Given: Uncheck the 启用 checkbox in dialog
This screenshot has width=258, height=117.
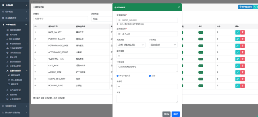Looking at the screenshot, I should click(x=150, y=76).
